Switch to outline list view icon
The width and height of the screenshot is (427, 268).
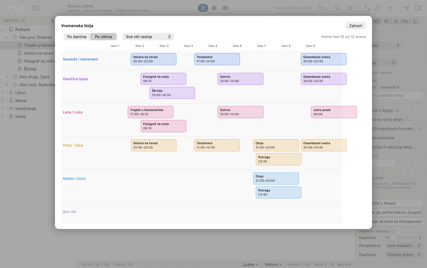pos(225,8)
